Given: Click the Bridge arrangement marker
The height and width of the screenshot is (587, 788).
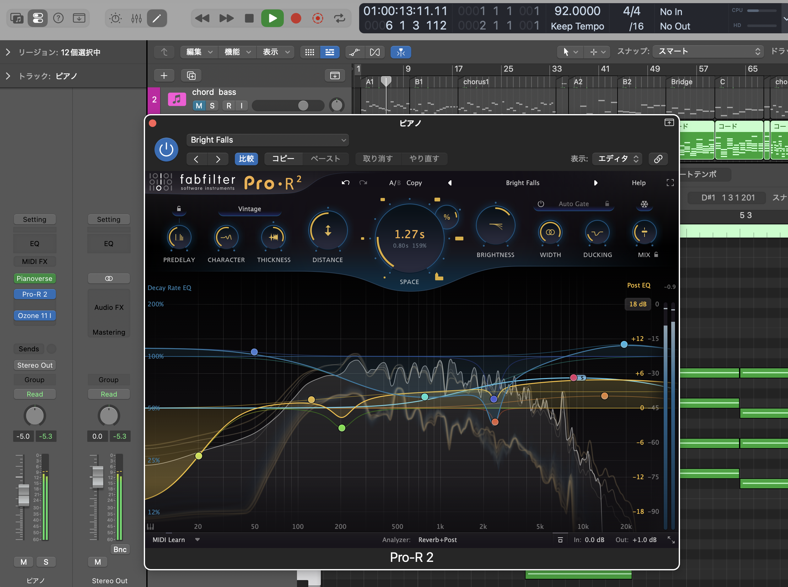Looking at the screenshot, I should (x=682, y=82).
